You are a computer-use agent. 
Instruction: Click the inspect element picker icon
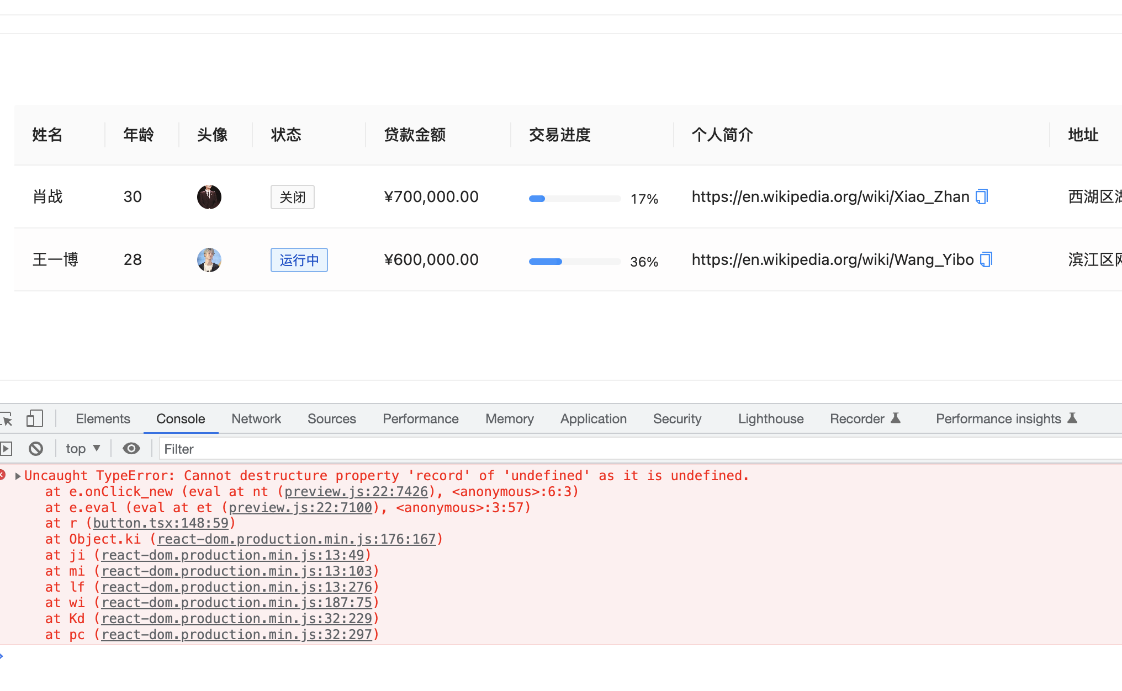click(x=7, y=419)
